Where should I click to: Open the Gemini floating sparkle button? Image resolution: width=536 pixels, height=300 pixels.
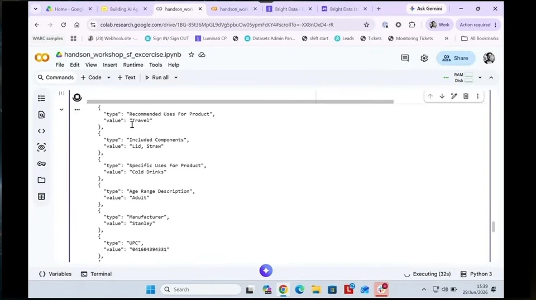tap(266, 270)
